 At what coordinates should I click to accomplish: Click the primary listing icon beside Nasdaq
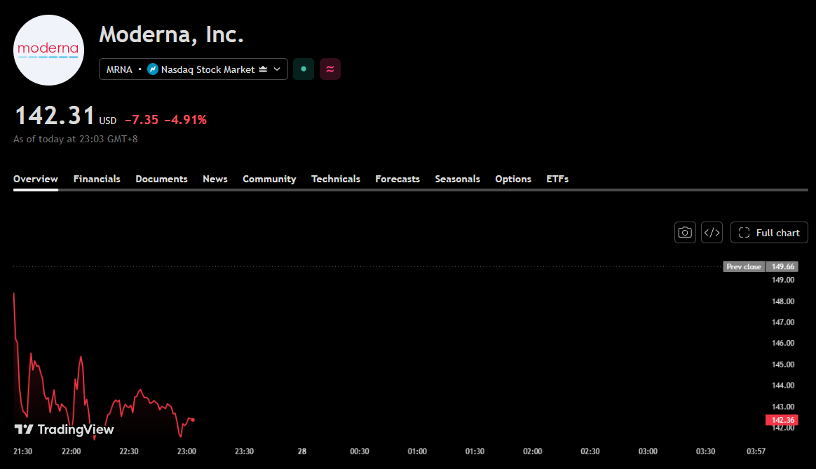pos(263,69)
